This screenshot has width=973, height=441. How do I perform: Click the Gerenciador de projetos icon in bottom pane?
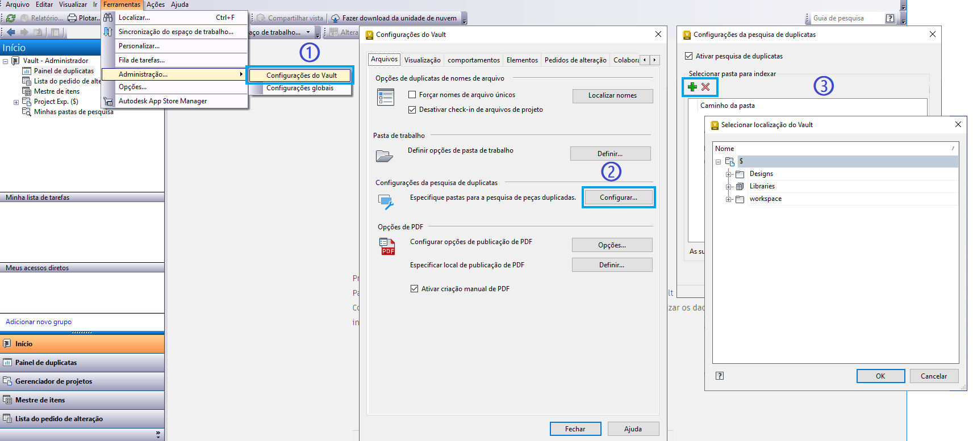(7, 381)
